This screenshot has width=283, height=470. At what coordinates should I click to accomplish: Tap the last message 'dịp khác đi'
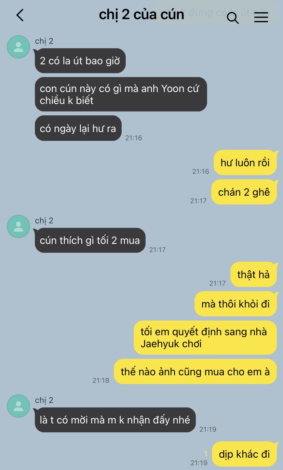tap(244, 454)
